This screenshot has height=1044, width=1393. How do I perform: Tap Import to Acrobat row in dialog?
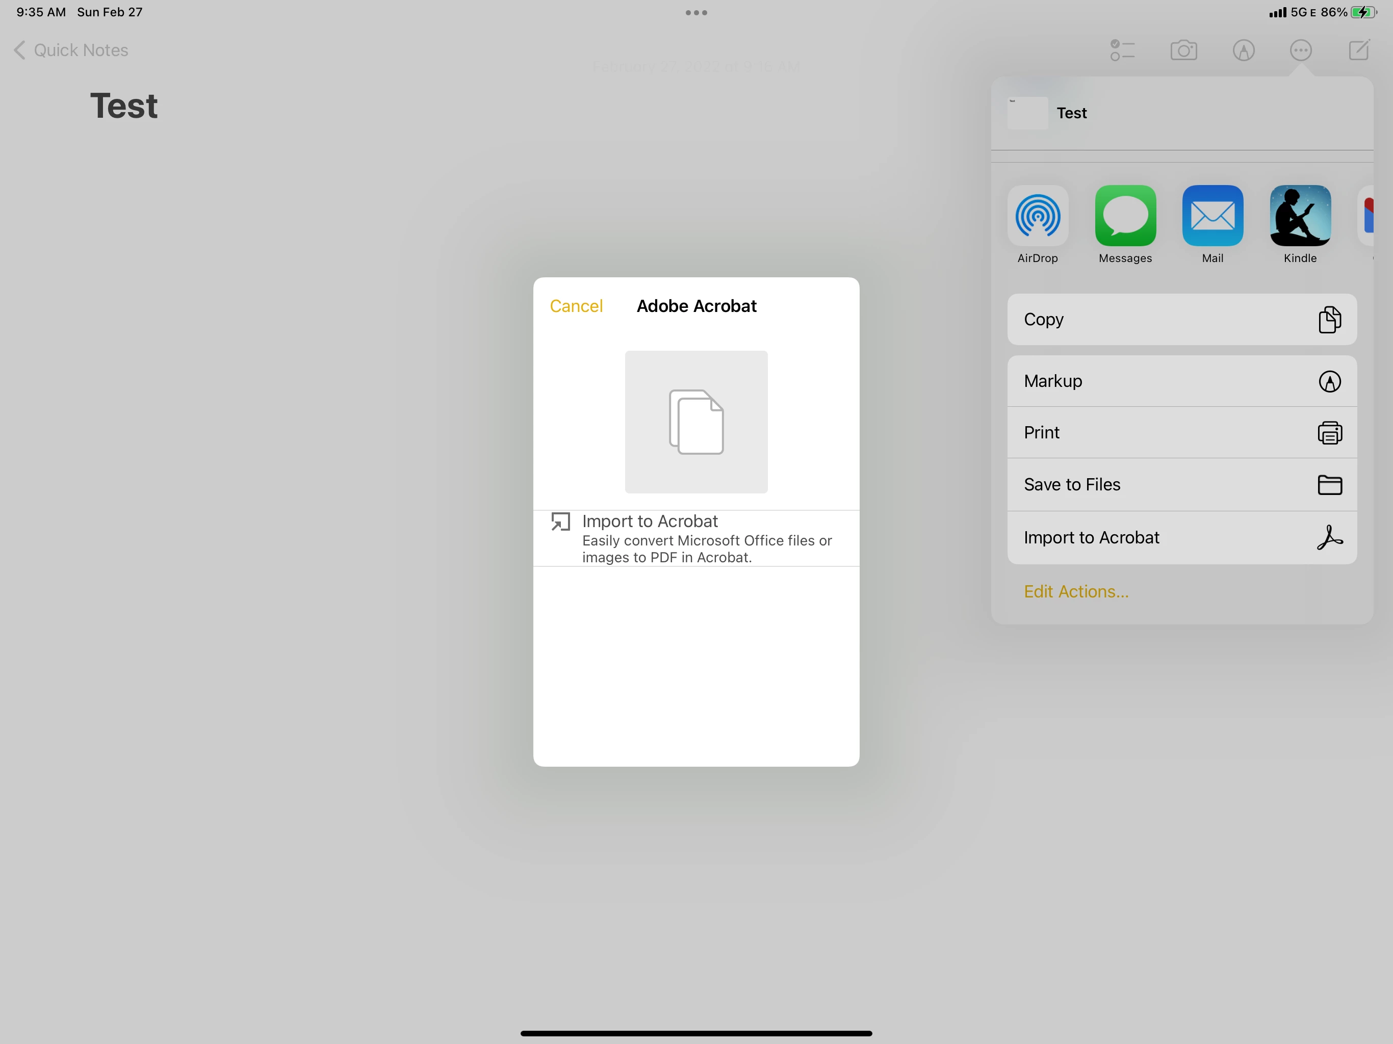(696, 538)
